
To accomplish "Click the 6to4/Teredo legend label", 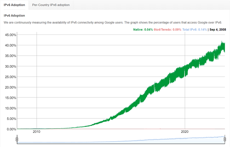I will (x=168, y=30).
